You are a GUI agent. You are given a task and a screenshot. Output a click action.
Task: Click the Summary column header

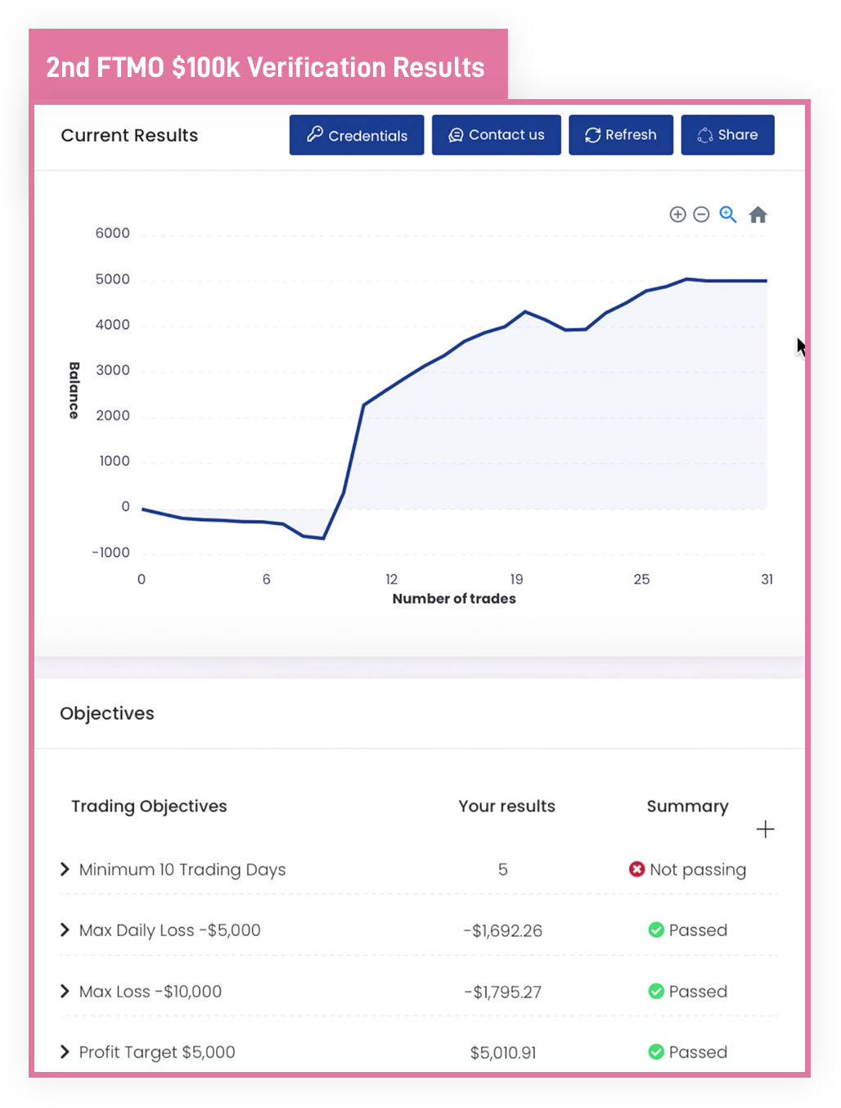coord(687,807)
